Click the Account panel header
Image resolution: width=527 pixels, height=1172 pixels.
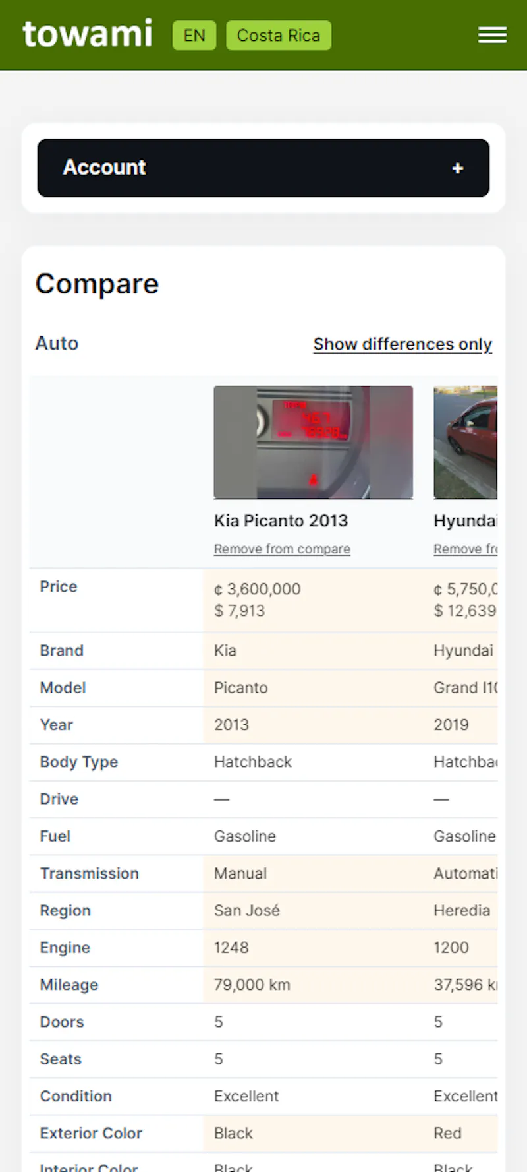pos(263,168)
